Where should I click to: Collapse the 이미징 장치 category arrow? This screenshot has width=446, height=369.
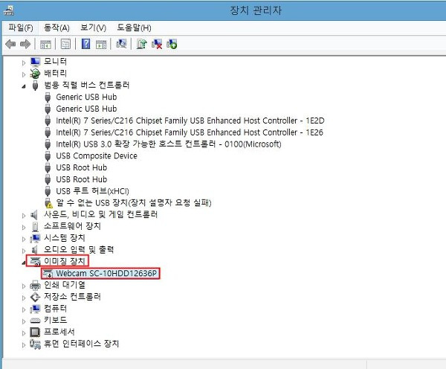pyautogui.click(x=24, y=263)
